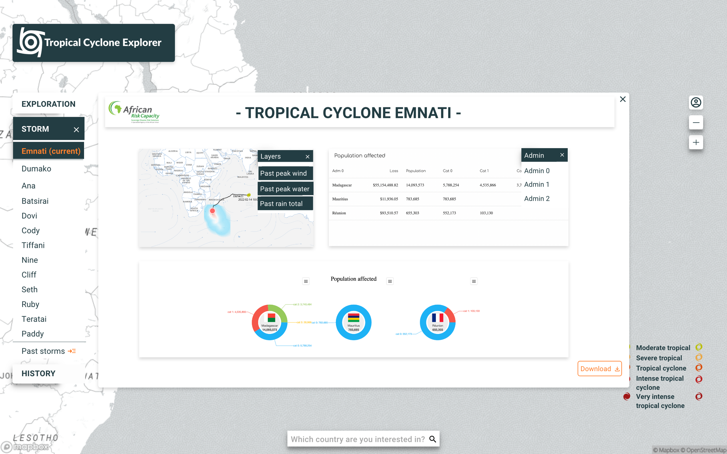Zoom in the map with plus button
This screenshot has height=454, width=727.
tap(696, 142)
